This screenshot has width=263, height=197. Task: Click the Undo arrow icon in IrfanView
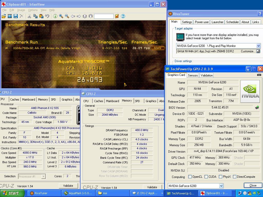pos(47,16)
